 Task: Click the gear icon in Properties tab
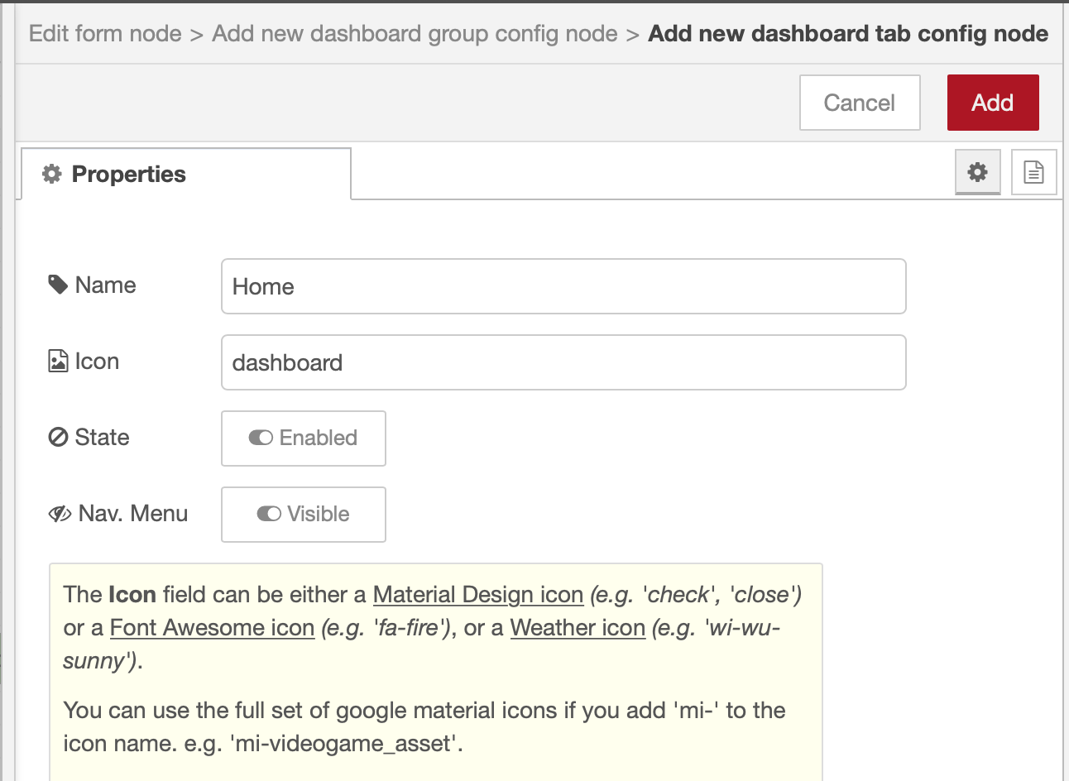point(52,174)
